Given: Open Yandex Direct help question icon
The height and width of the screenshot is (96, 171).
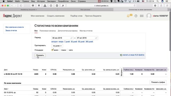Looking at the screenshot, I should pyautogui.click(x=136, y=16).
